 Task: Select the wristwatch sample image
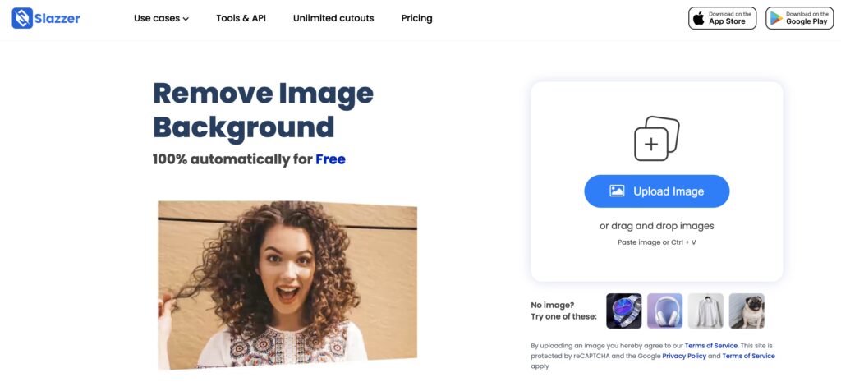click(x=624, y=310)
